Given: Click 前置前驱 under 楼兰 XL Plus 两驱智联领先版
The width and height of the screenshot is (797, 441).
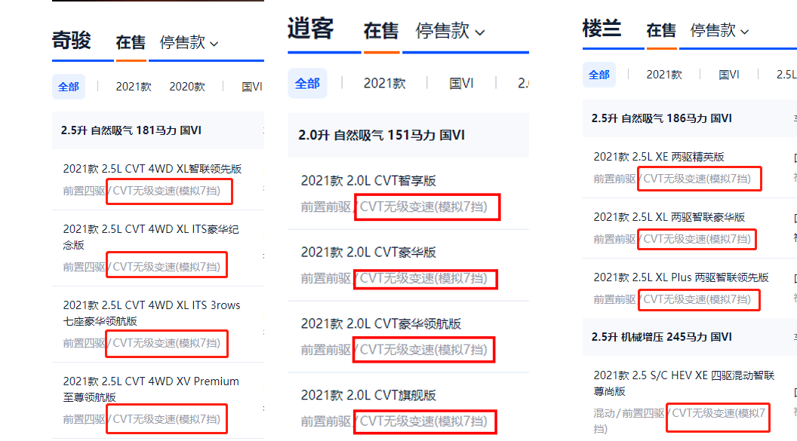Looking at the screenshot, I should (614, 299).
